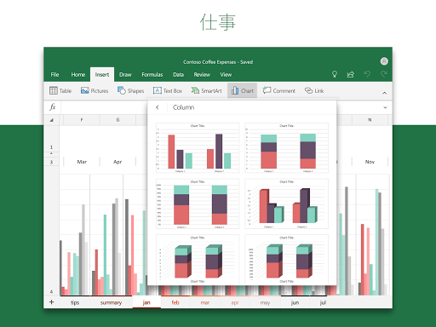Open the Share icon in the title bar
The height and width of the screenshot is (327, 436).
click(x=351, y=74)
